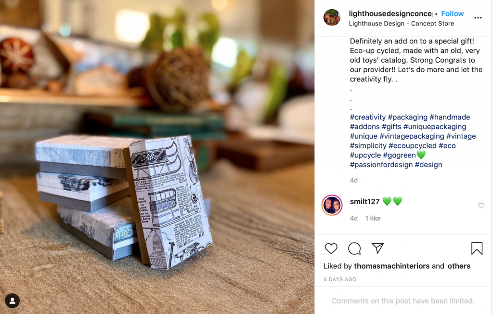This screenshot has width=493, height=314.
Task: Like smilt127's comment with small heart
Action: pyautogui.click(x=481, y=206)
